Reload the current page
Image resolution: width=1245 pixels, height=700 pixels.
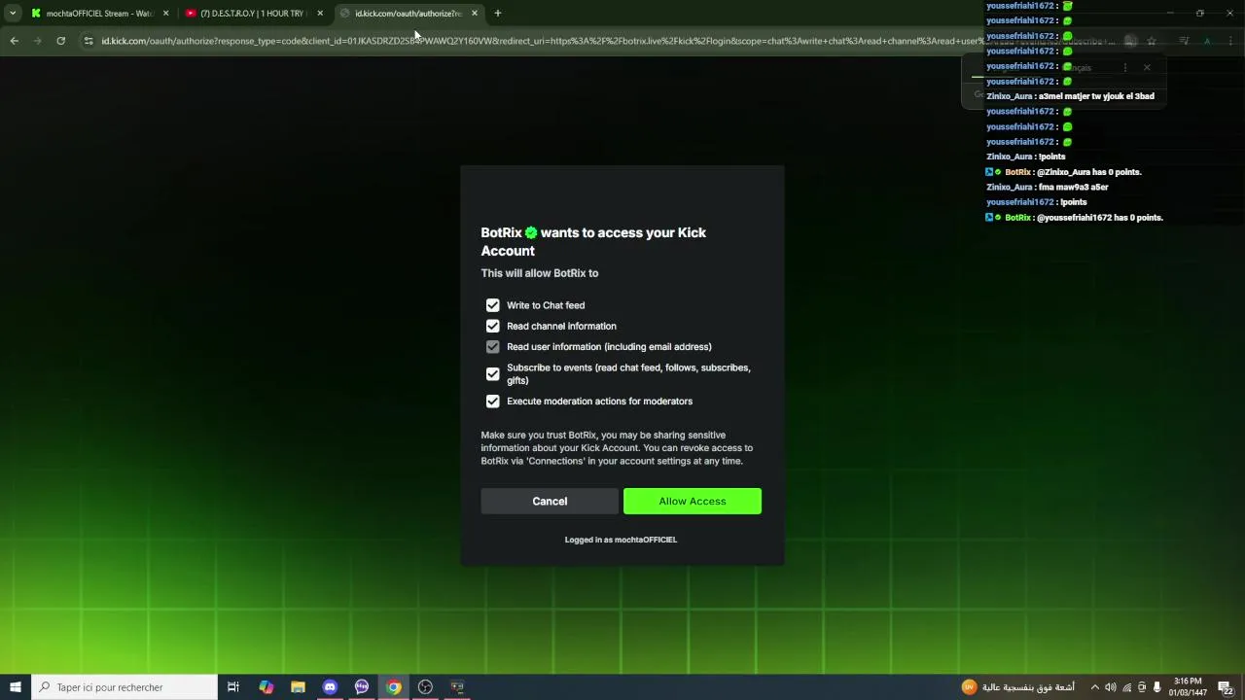click(x=61, y=41)
